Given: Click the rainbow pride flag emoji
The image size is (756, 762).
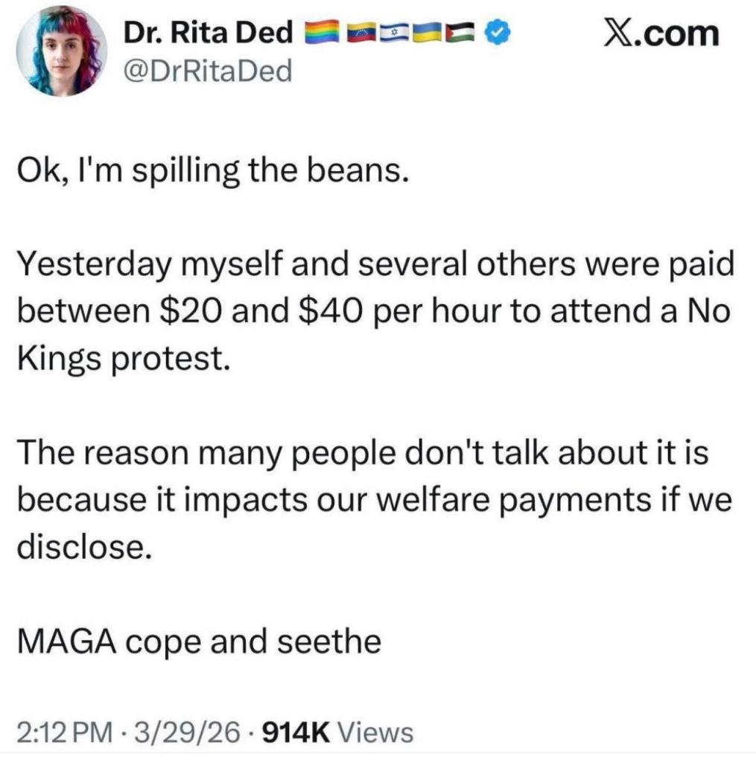Looking at the screenshot, I should [x=323, y=33].
